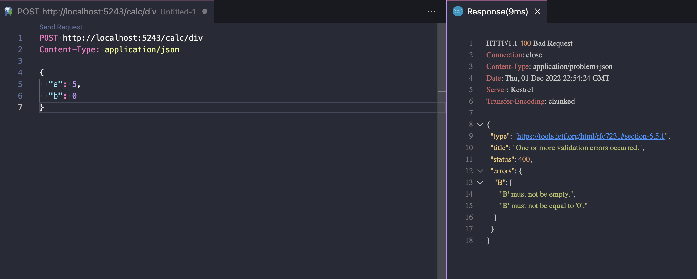The image size is (697, 279).
Task: Click the "'B' must not be empty." message
Action: 537,194
